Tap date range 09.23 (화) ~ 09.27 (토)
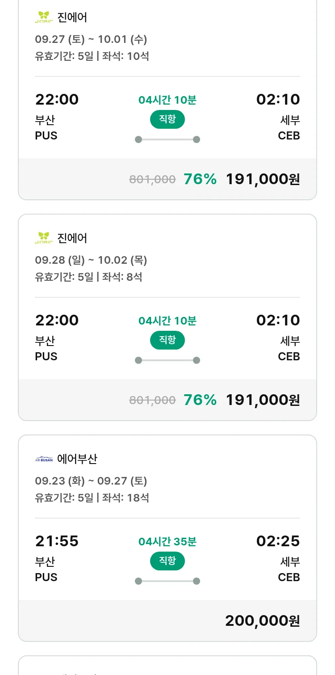The image size is (335, 675). point(91,481)
